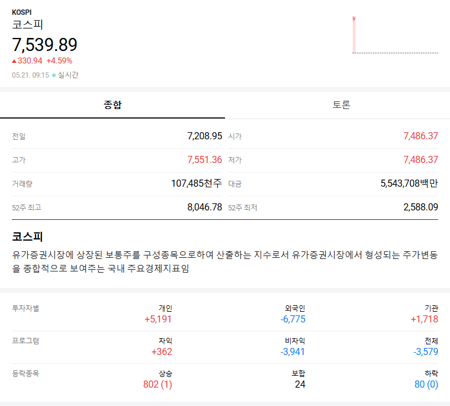The height and width of the screenshot is (406, 450).
Task: Select the KOSPI index value 7,539.89
Action: click(x=44, y=45)
